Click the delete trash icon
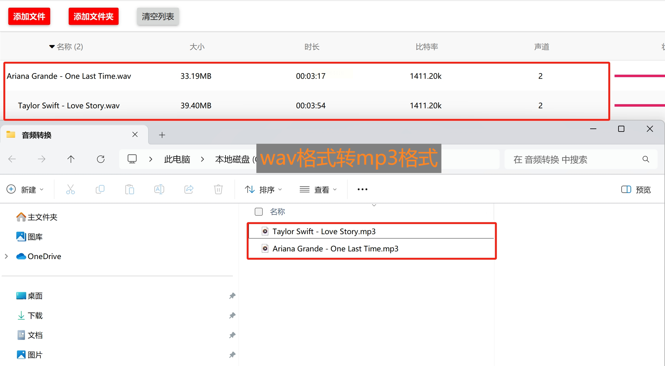Screen dimensions: 665x366 tap(218, 189)
